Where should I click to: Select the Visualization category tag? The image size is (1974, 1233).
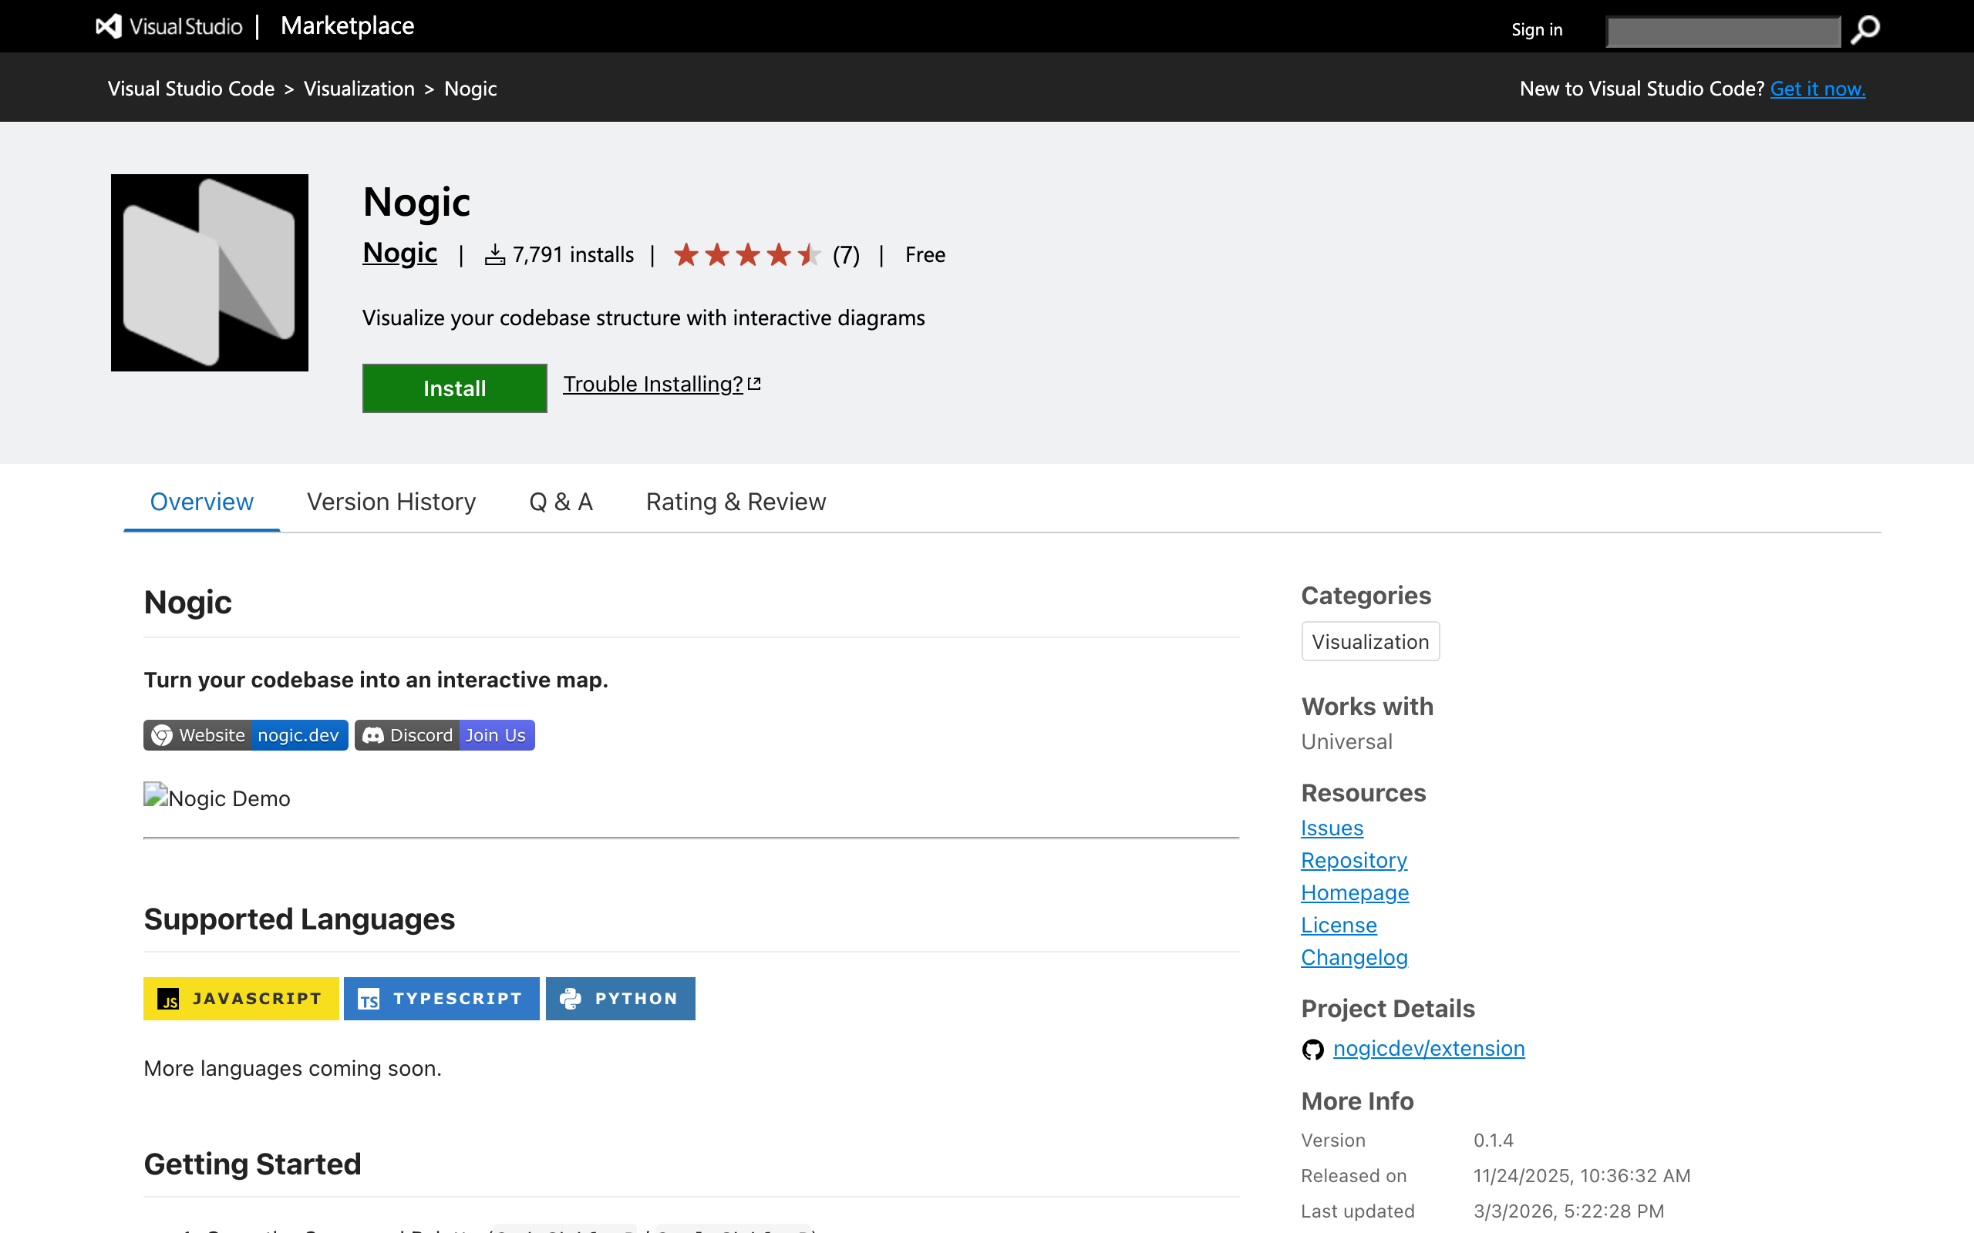(1369, 642)
